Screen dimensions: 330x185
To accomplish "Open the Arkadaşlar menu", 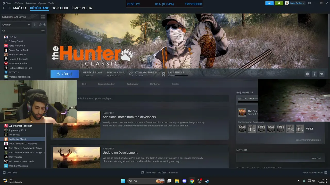I will [31, 3].
